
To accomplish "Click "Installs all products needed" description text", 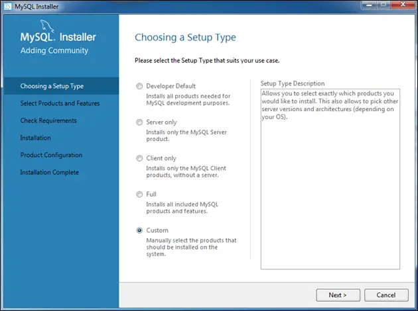I will pos(188,99).
